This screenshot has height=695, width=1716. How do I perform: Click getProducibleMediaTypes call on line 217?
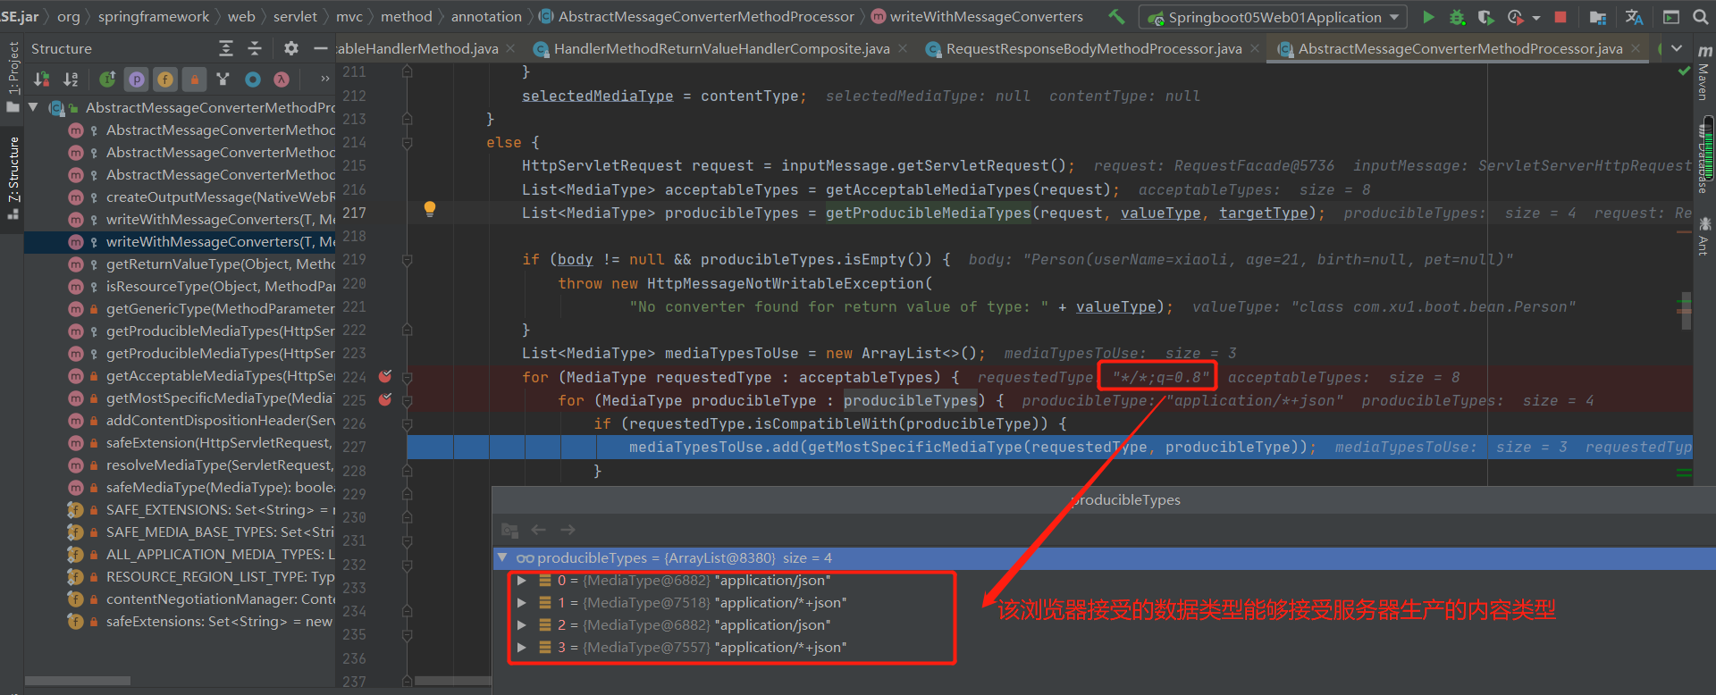(x=928, y=213)
